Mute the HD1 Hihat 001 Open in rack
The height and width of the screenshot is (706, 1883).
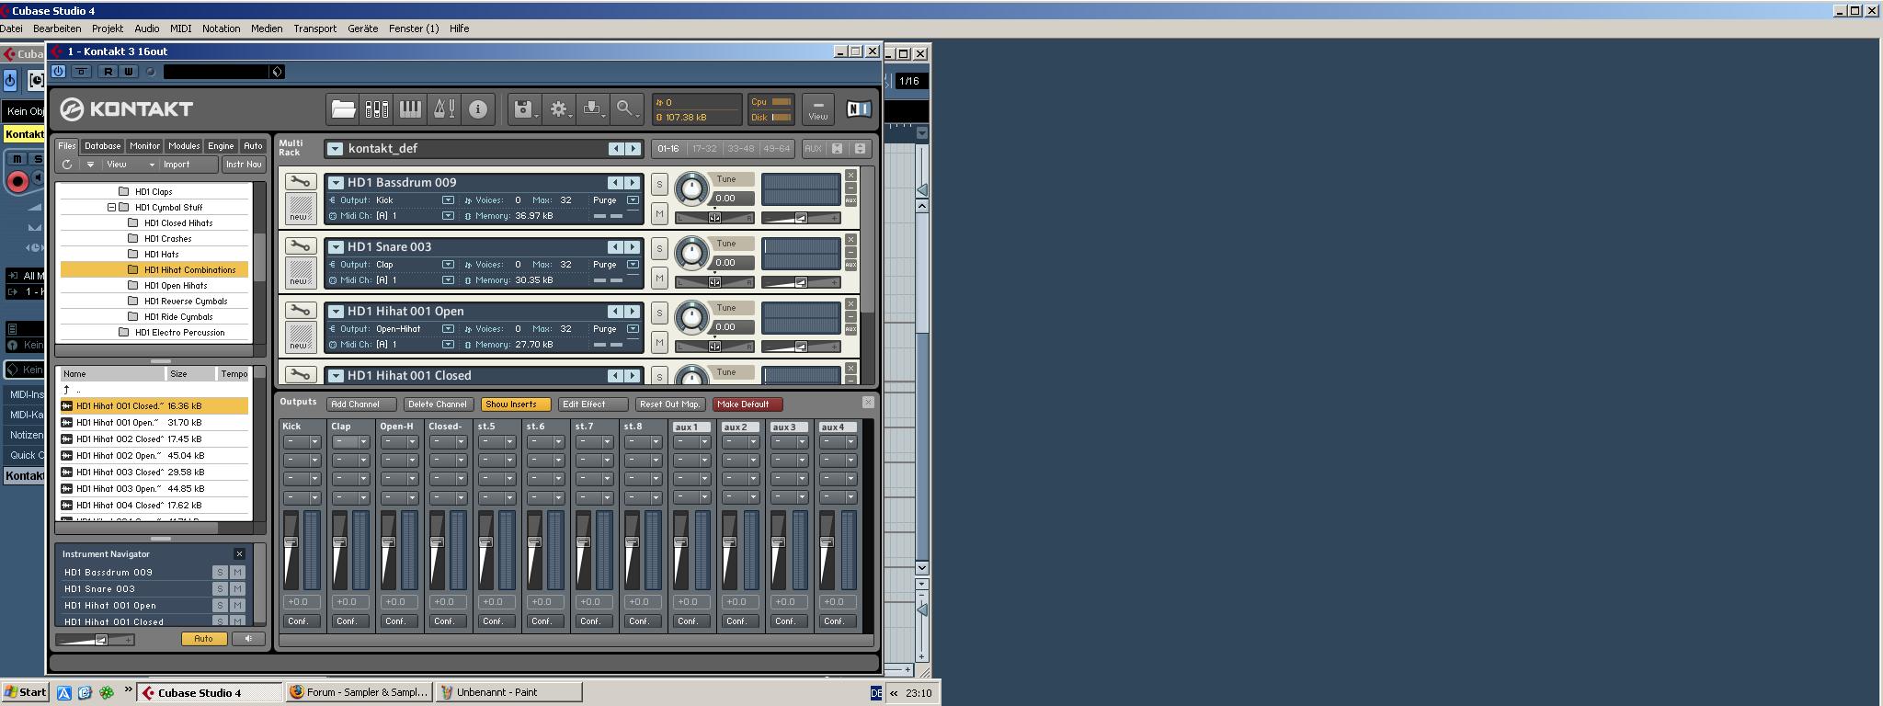[659, 343]
